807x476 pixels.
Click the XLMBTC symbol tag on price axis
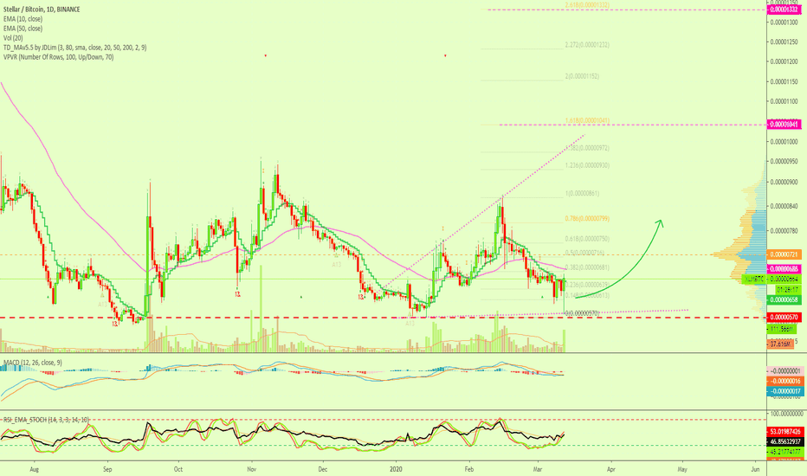[x=754, y=279]
